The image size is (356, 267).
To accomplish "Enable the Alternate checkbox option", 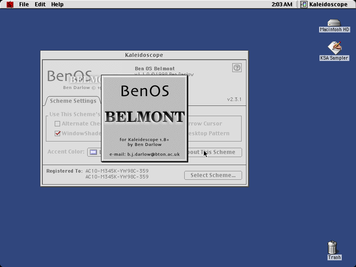I will click(57, 124).
